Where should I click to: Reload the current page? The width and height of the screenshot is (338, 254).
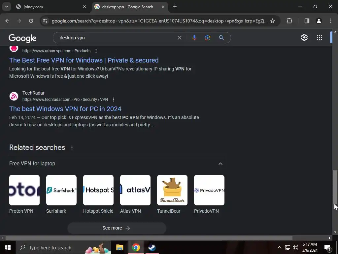coord(31,21)
